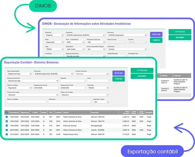Click client name Rafael Souza Silva

coord(70,134)
